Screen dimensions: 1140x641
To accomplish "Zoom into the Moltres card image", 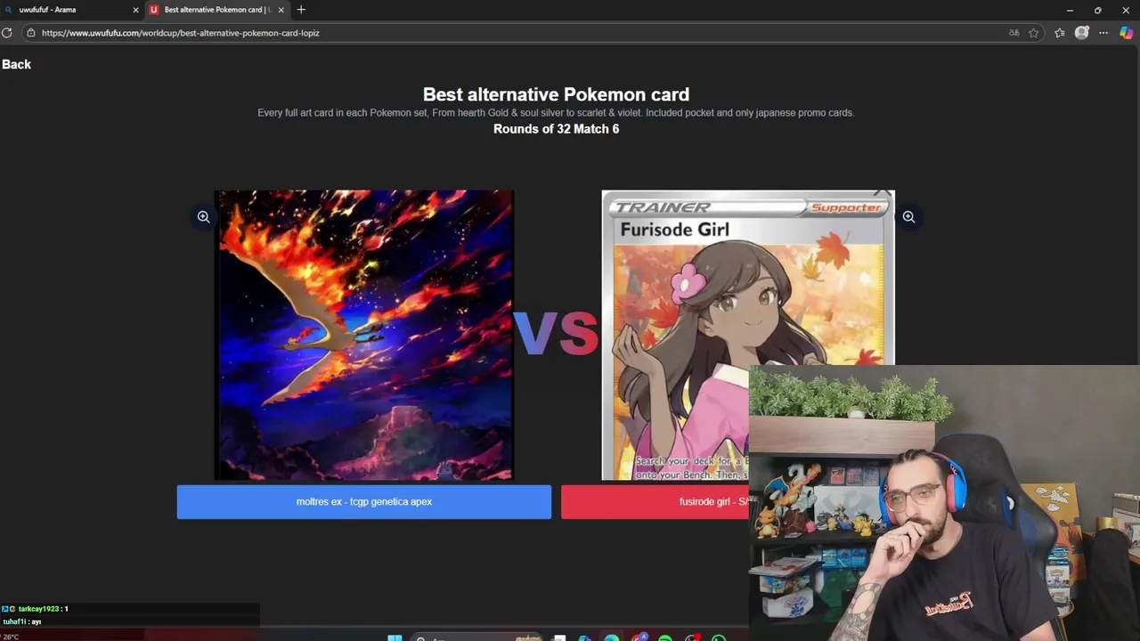I will (203, 216).
